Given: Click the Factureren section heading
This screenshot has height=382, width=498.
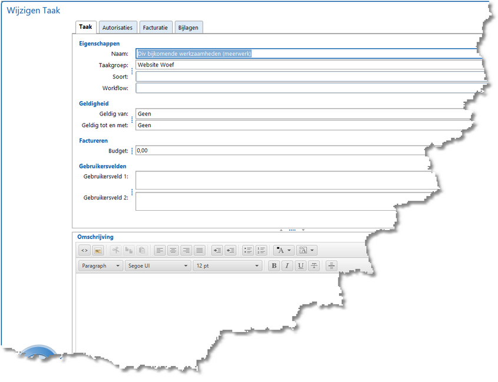Looking at the screenshot, I should coord(94,141).
